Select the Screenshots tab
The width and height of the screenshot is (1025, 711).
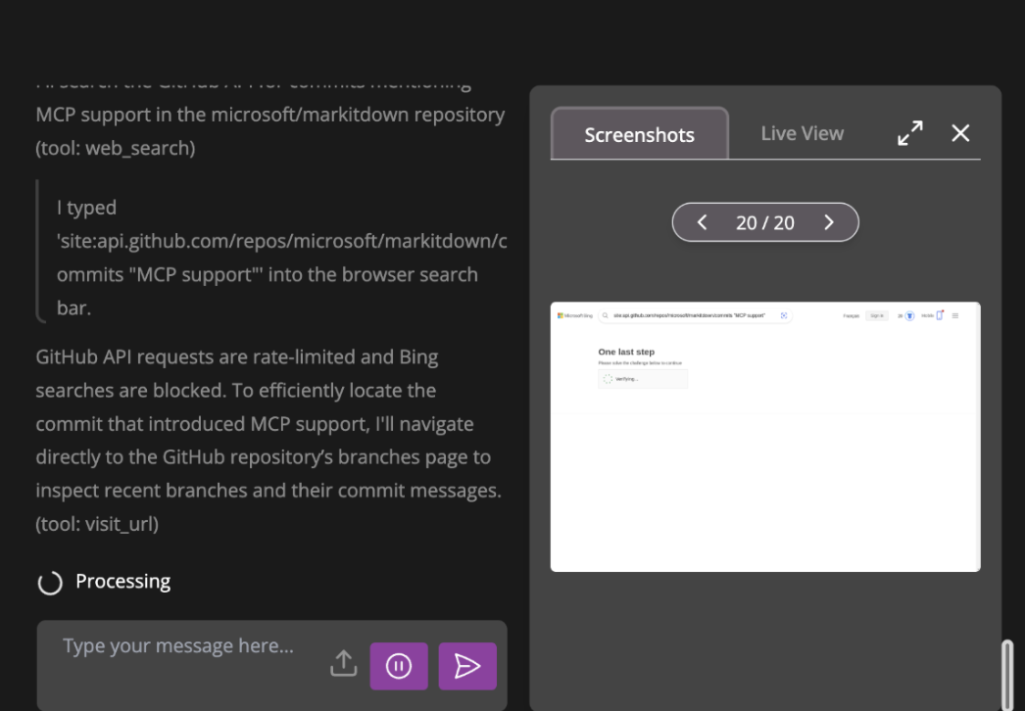click(639, 134)
